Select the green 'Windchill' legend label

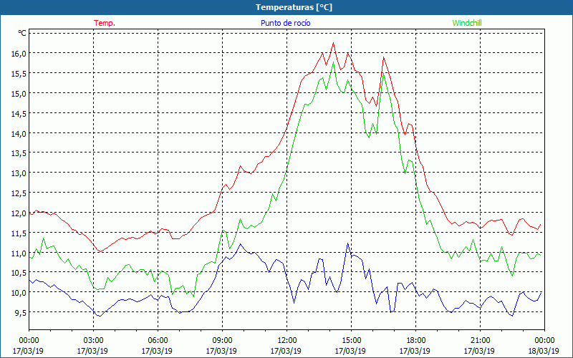coord(467,23)
